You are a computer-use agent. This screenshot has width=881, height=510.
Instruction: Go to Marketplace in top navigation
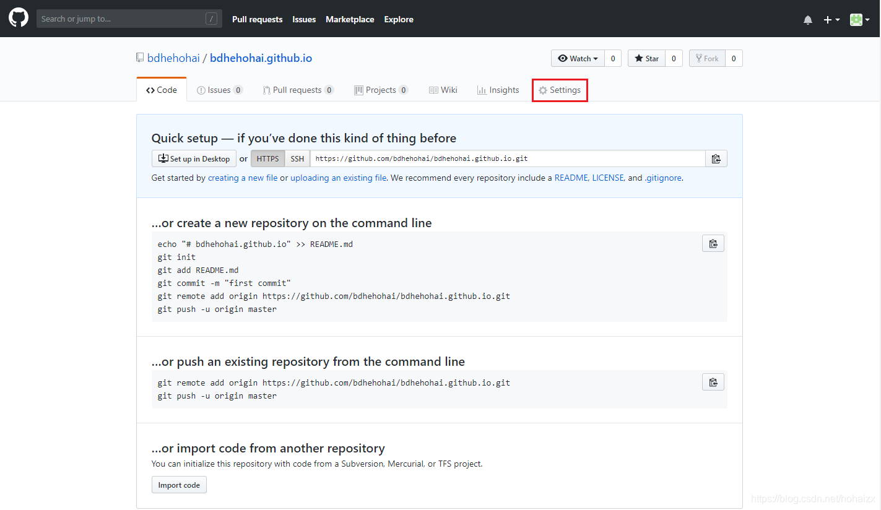(x=350, y=19)
